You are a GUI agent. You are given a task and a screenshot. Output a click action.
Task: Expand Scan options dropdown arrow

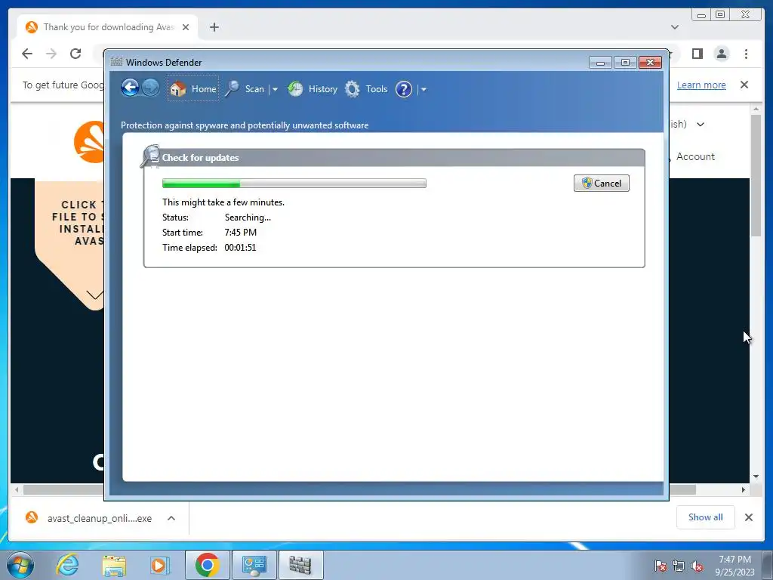pos(275,89)
